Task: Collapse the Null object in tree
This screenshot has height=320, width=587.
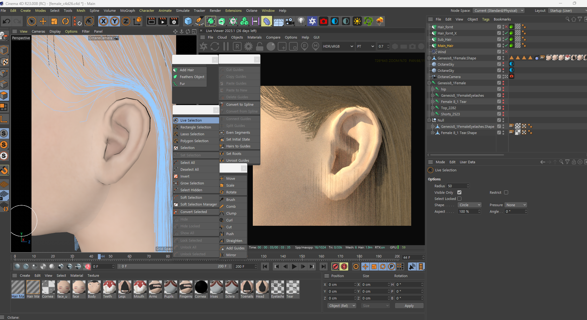Action: (x=429, y=120)
